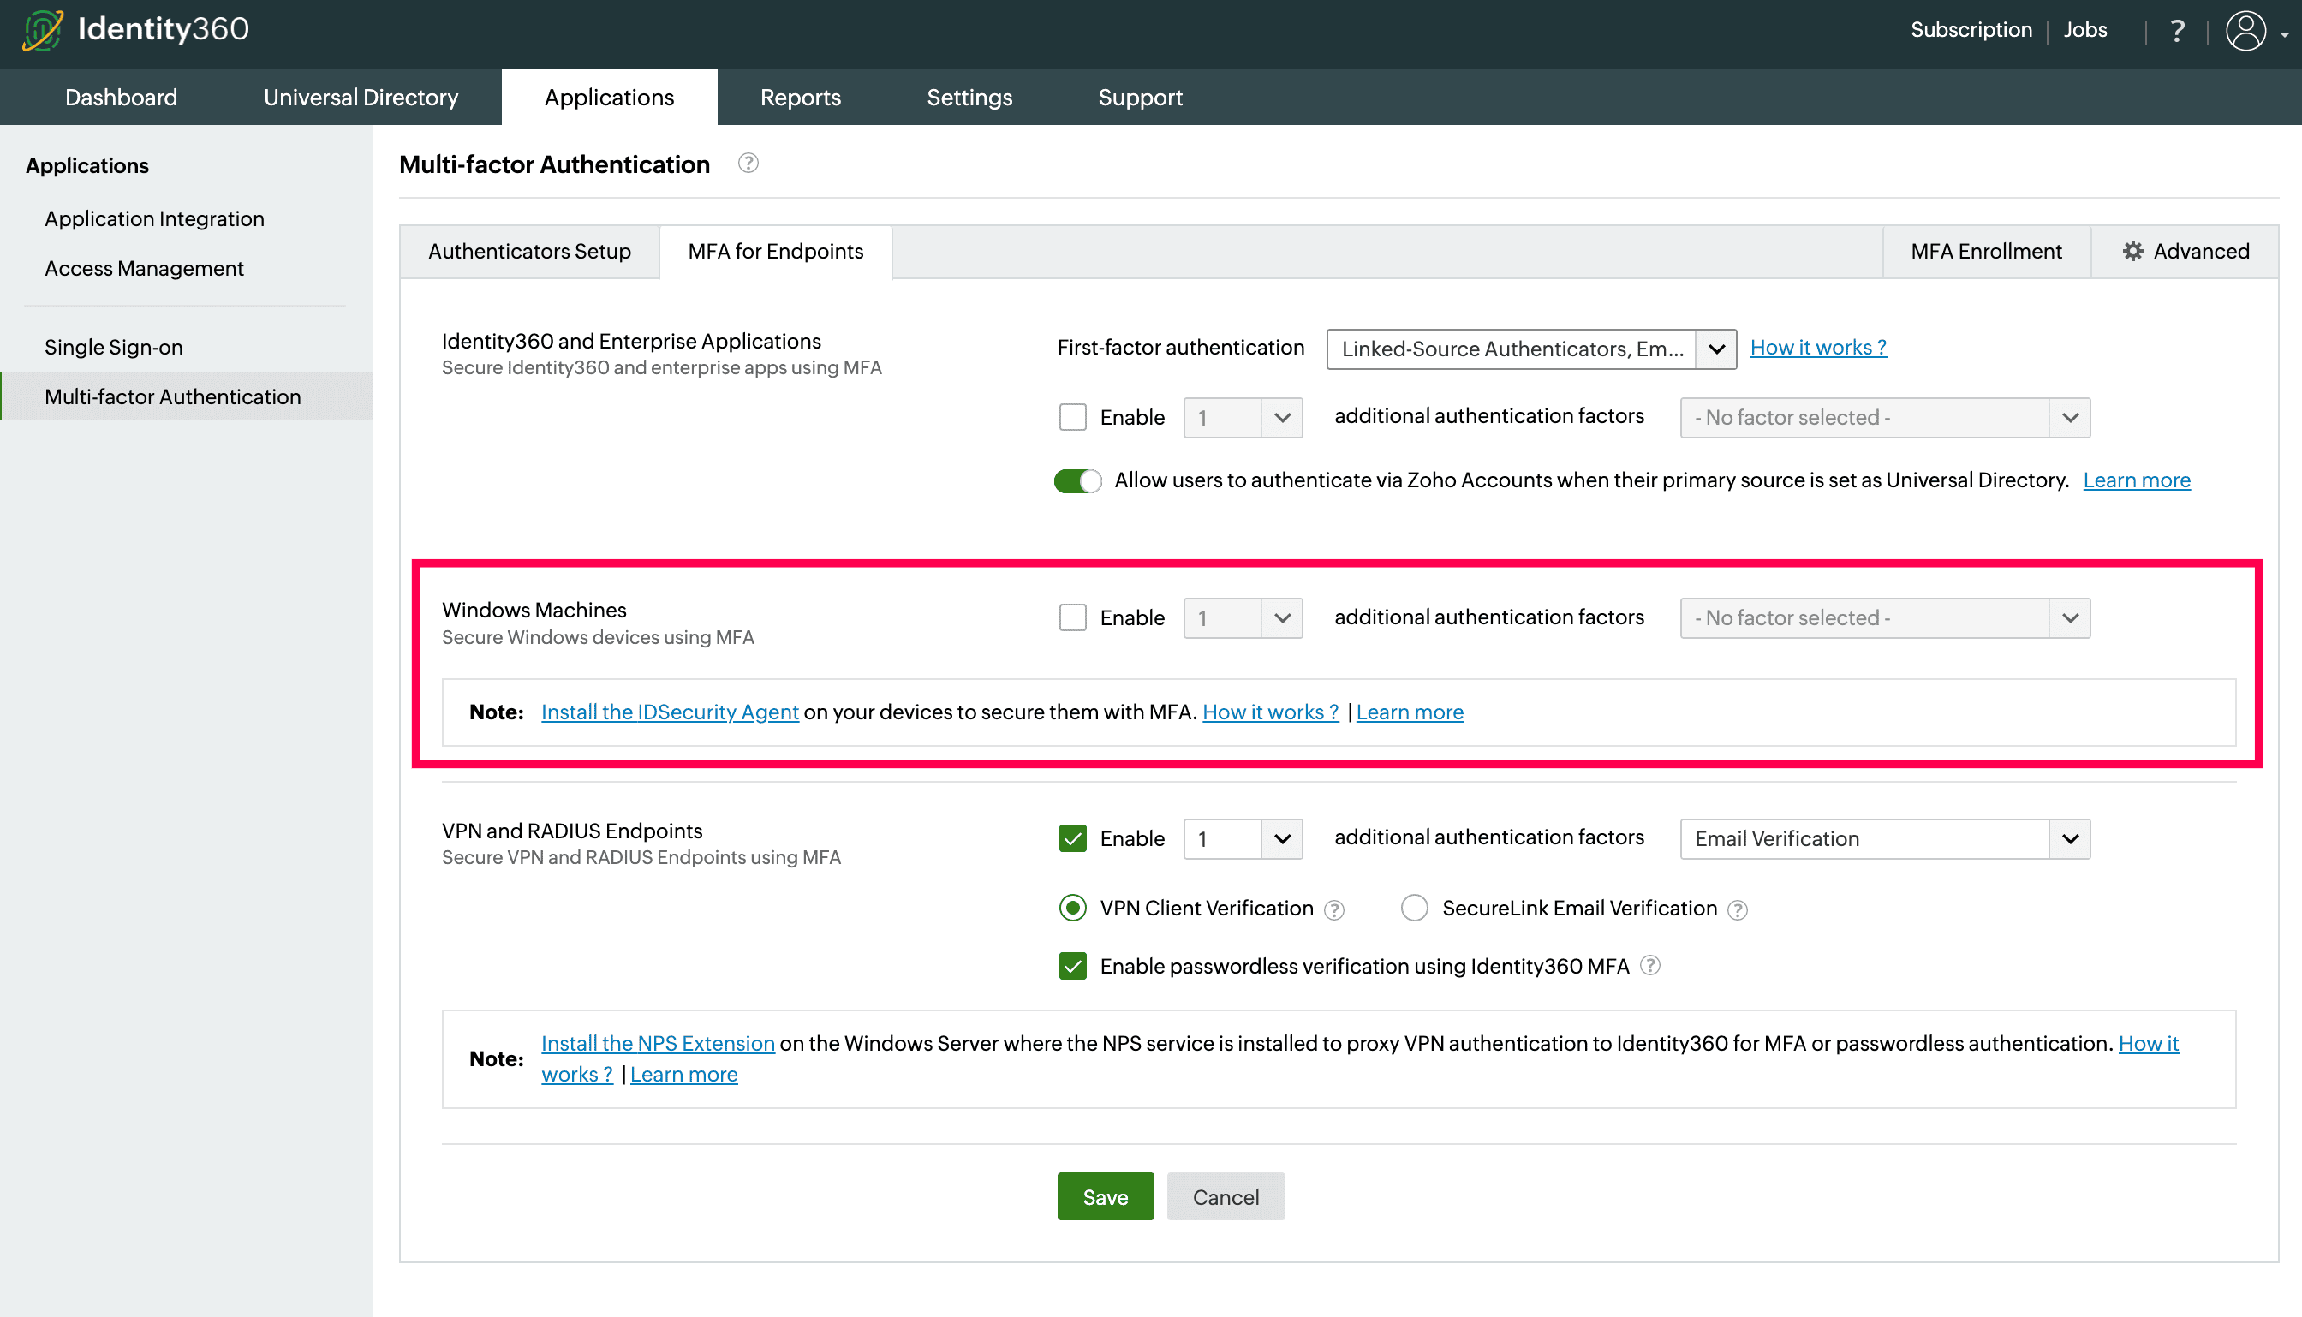The width and height of the screenshot is (2302, 1317).
Task: Open Install the IDSecurity Agent link
Action: pyautogui.click(x=670, y=712)
